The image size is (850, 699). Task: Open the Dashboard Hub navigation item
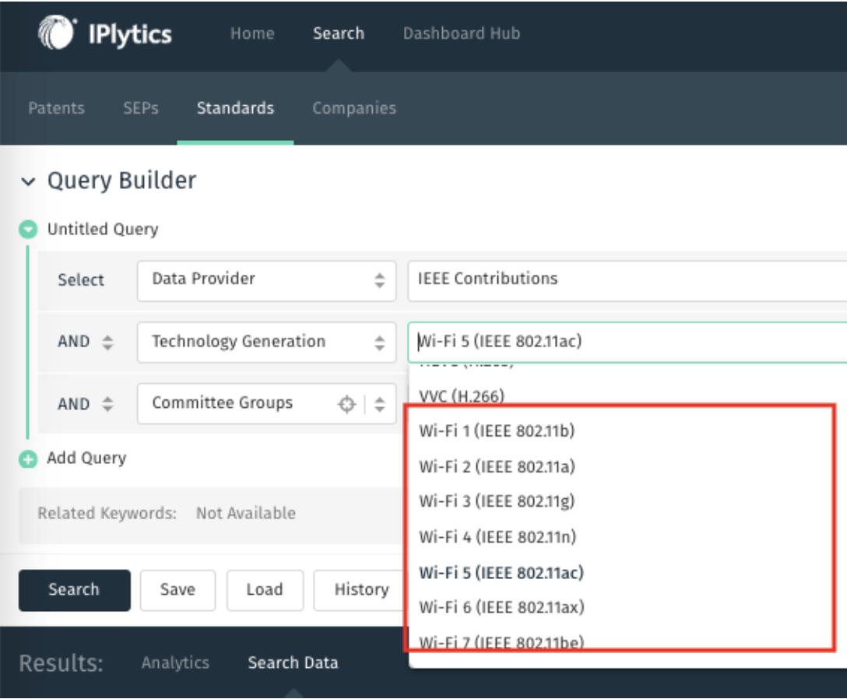pos(462,33)
